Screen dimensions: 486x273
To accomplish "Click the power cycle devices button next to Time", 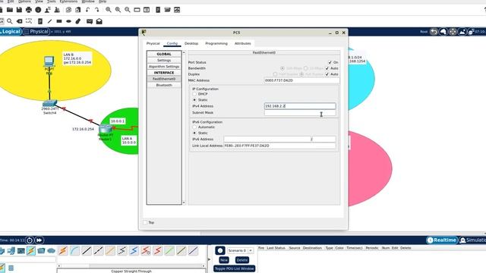I will [x=30, y=240].
